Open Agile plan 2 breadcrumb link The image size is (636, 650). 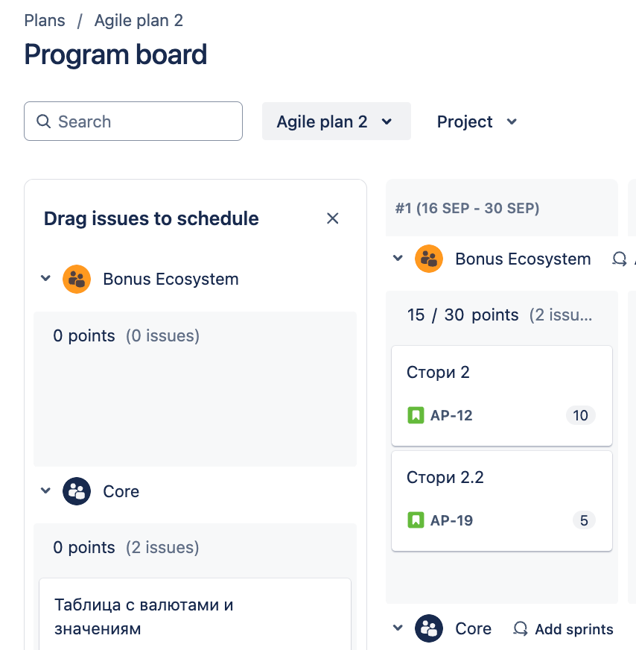(x=139, y=20)
